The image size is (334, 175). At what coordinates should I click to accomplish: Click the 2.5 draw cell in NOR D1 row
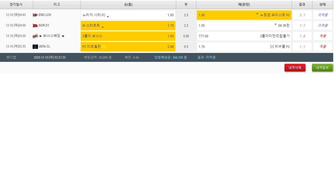click(186, 26)
